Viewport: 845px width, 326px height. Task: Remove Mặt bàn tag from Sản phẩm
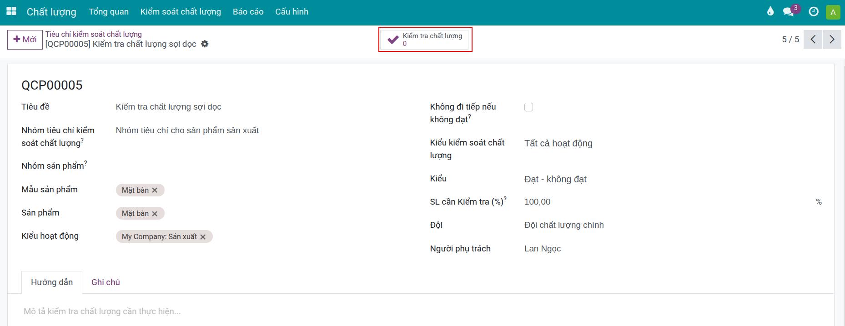(155, 213)
